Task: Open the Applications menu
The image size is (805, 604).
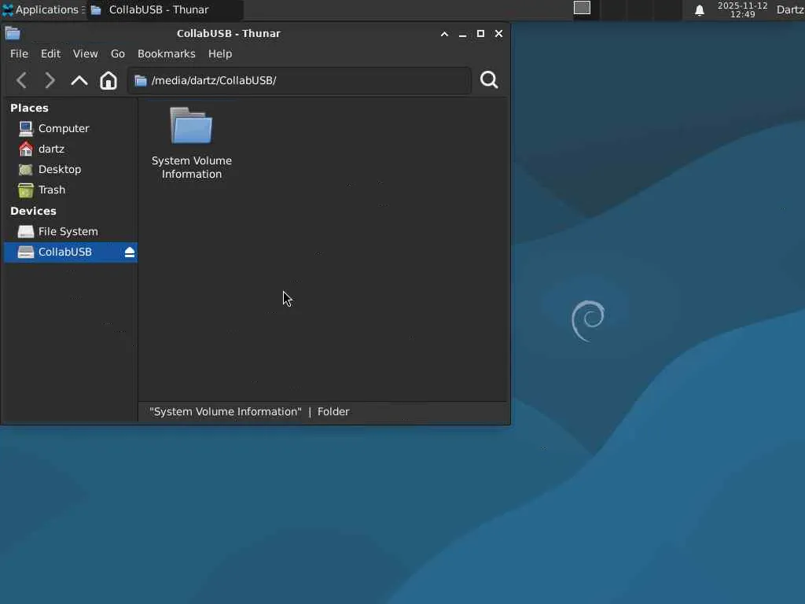Action: coord(43,9)
